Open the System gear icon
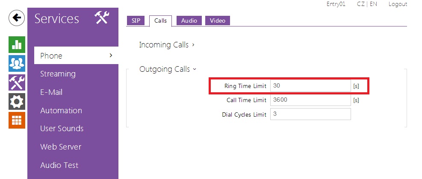The width and height of the screenshot is (422, 179). [x=17, y=101]
